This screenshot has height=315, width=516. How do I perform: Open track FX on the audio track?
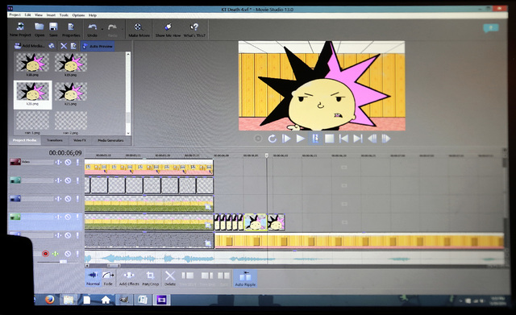[x=56, y=254]
